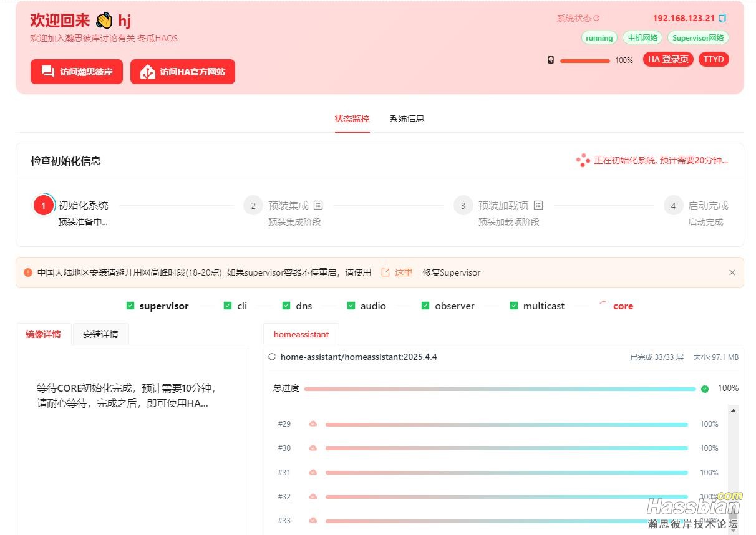This screenshot has height=535, width=756.
Task: Click cloud icon on layer #30
Action: 313,448
